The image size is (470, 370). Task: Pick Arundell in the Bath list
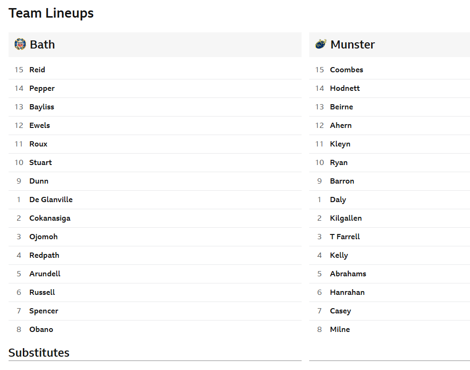(45, 274)
